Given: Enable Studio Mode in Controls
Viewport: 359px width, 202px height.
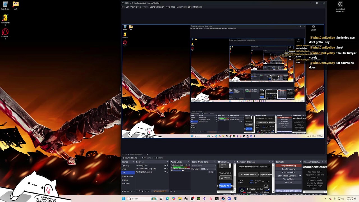Looking at the screenshot, I should [x=288, y=179].
